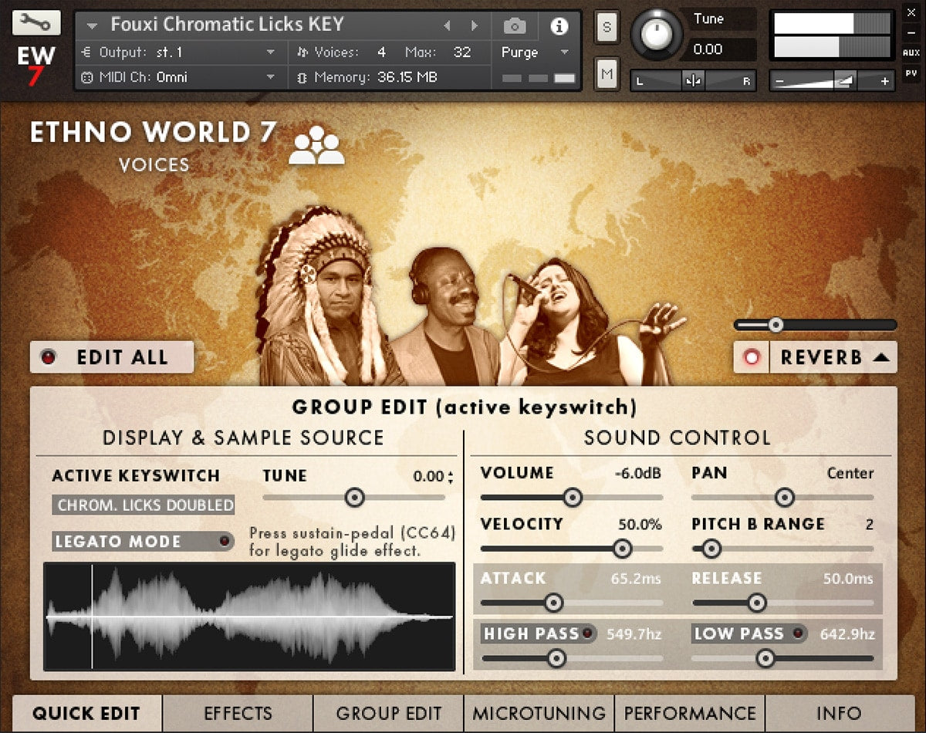Click the TUNE slider handle
Screen dimensions: 926x733
coord(354,498)
